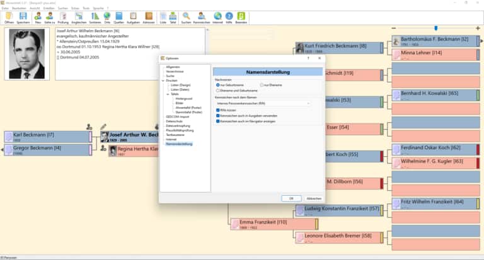Image resolution: width=484 pixels, height=260 pixels.
Task: Select Textbausteine in options tree
Action: [175, 135]
